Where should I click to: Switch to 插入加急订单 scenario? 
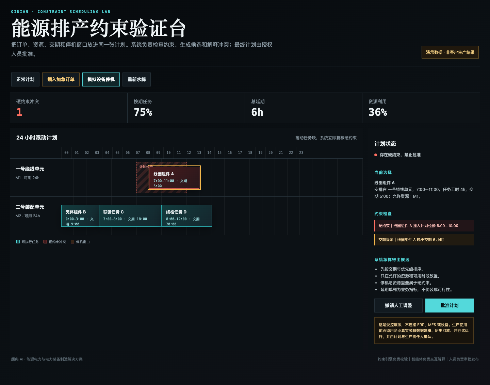[x=61, y=79]
